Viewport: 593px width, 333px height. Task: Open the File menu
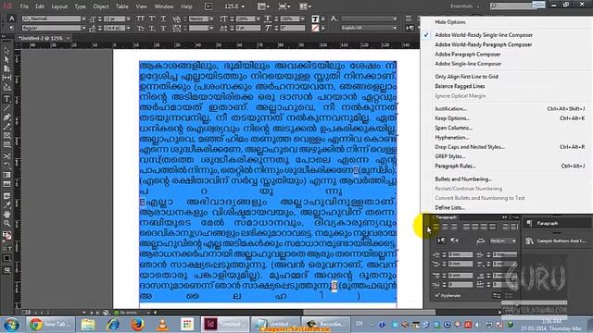pos(24,6)
